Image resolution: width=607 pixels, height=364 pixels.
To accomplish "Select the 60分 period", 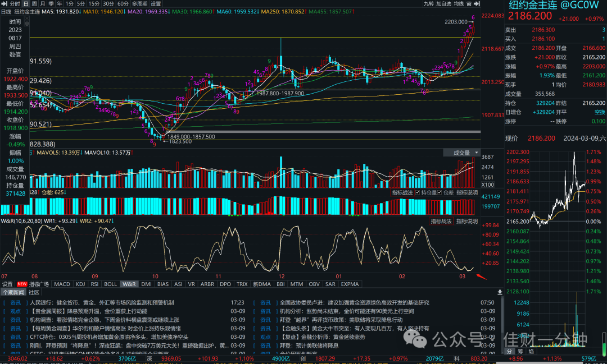I will click(x=123, y=3).
